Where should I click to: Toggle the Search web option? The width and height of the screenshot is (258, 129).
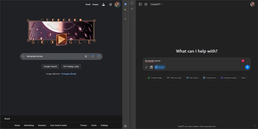[160, 67]
